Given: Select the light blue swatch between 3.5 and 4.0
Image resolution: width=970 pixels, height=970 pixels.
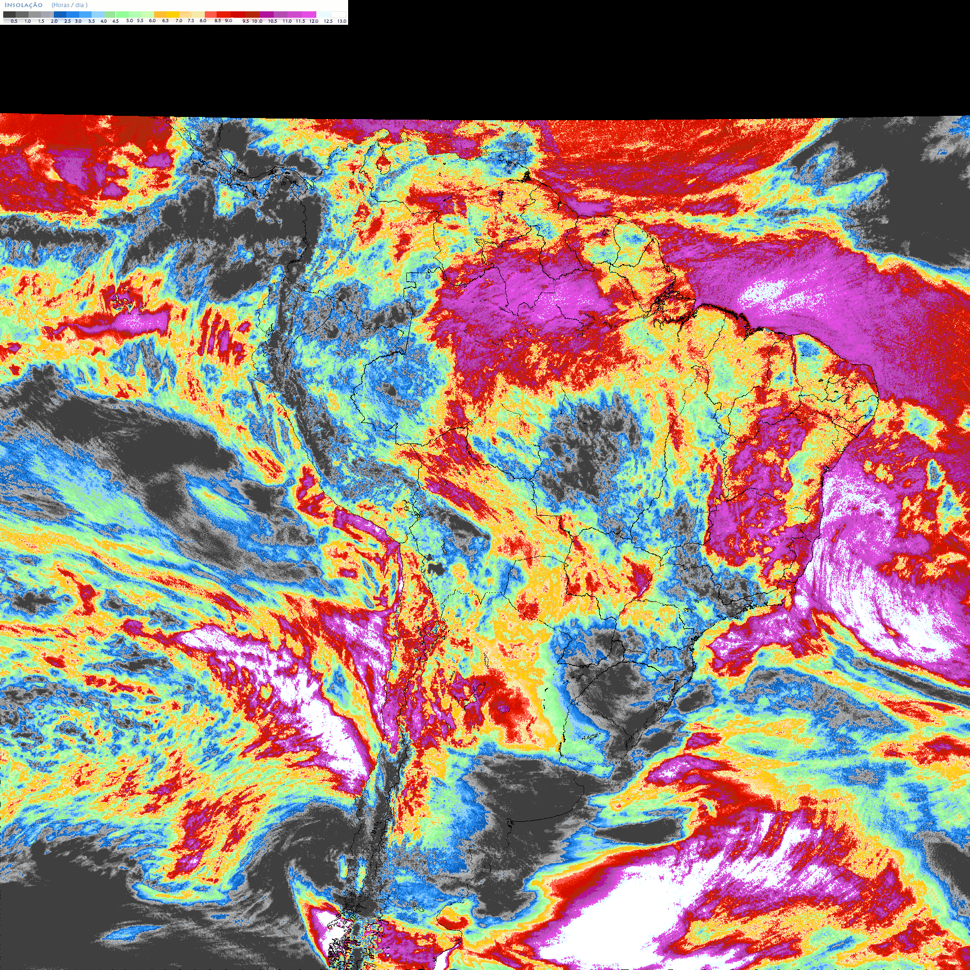Looking at the screenshot, I should tap(98, 15).
